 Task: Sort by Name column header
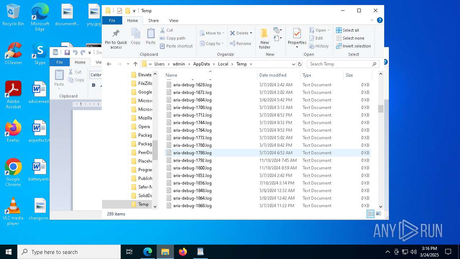tap(210, 75)
